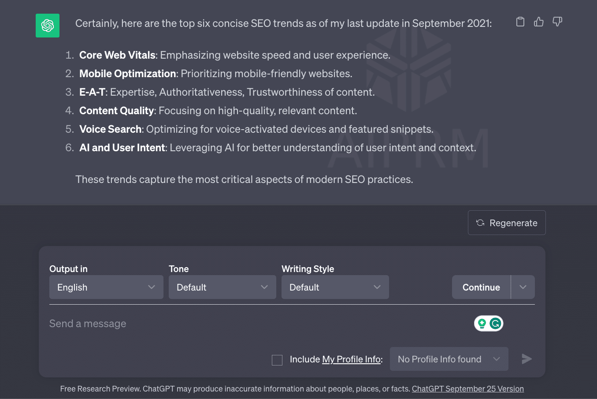Click the Grammarly G icon
Image resolution: width=597 pixels, height=399 pixels.
[x=496, y=324]
